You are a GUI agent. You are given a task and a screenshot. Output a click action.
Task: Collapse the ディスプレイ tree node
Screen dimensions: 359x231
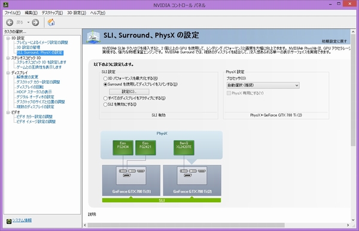[8, 73]
